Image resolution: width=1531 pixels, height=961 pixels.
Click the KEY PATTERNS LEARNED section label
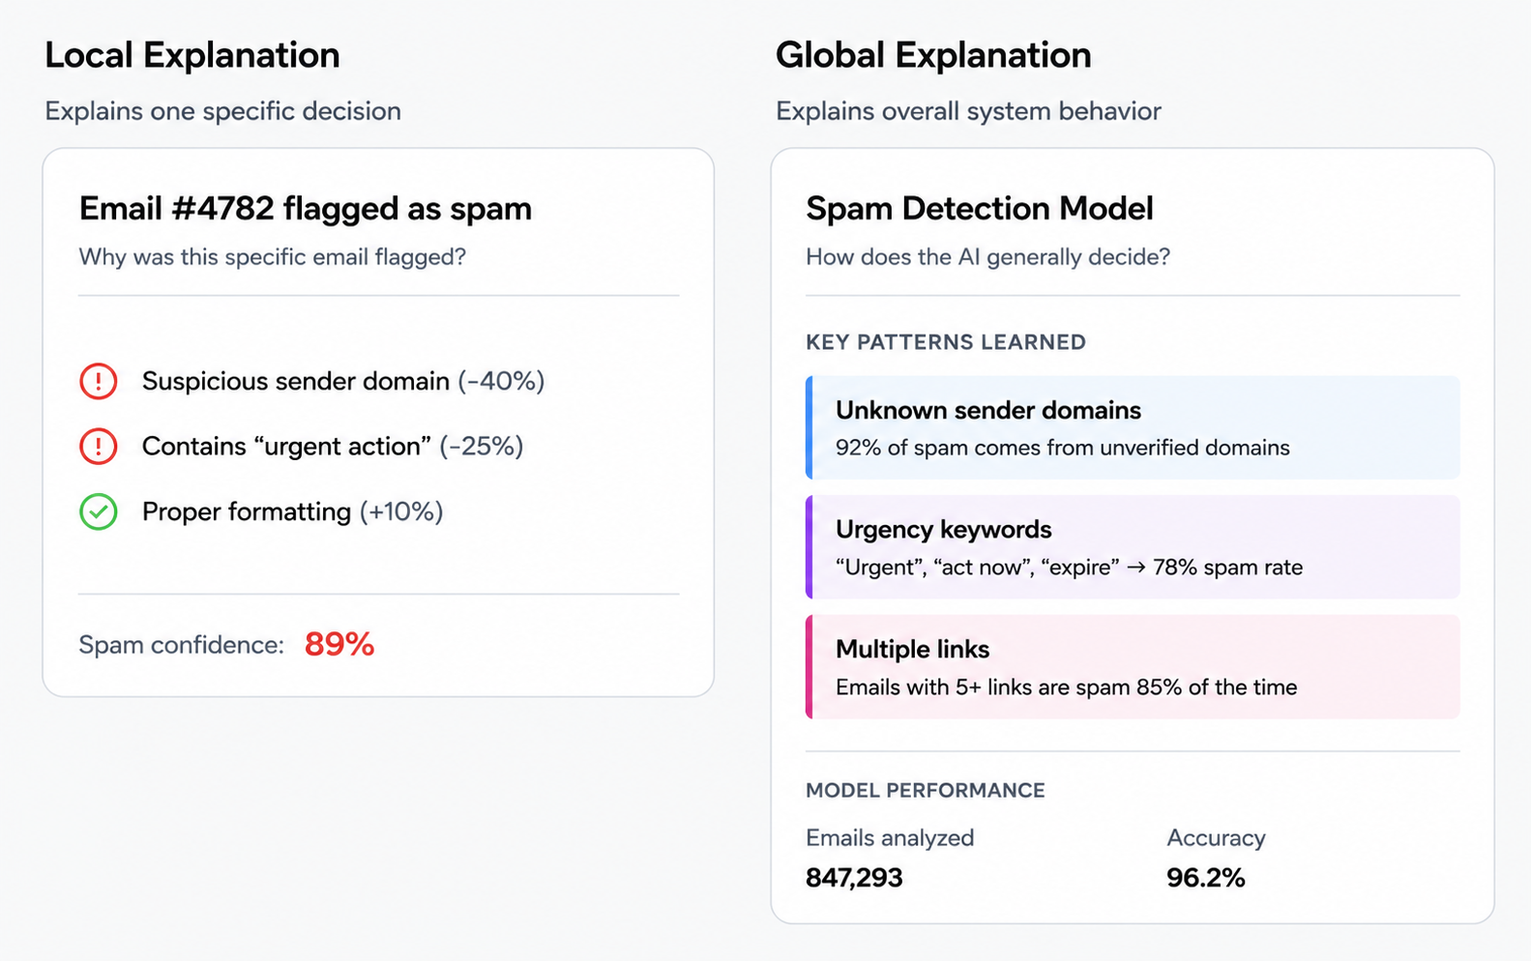coord(946,342)
